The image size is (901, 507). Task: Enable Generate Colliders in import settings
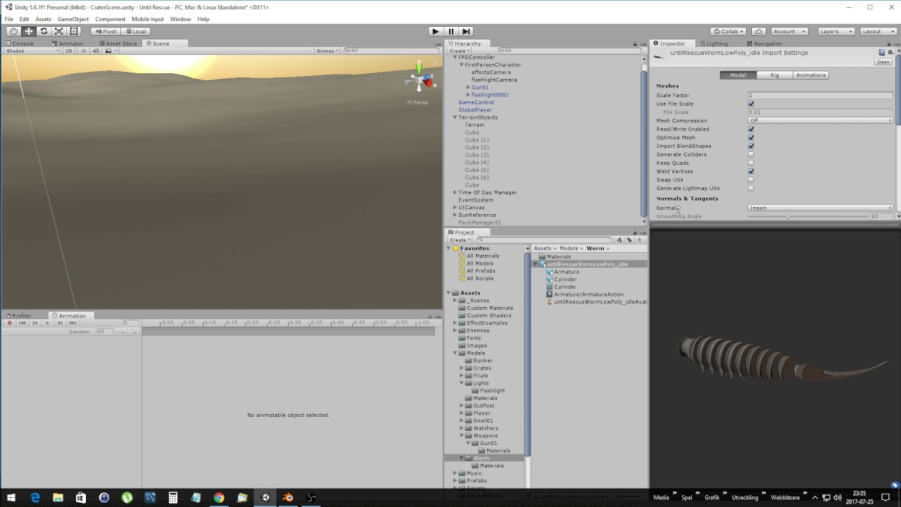(751, 154)
